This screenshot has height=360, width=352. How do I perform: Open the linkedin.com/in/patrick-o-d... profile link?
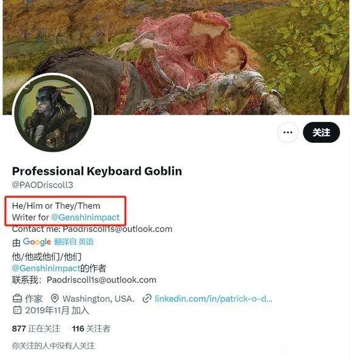click(x=214, y=299)
